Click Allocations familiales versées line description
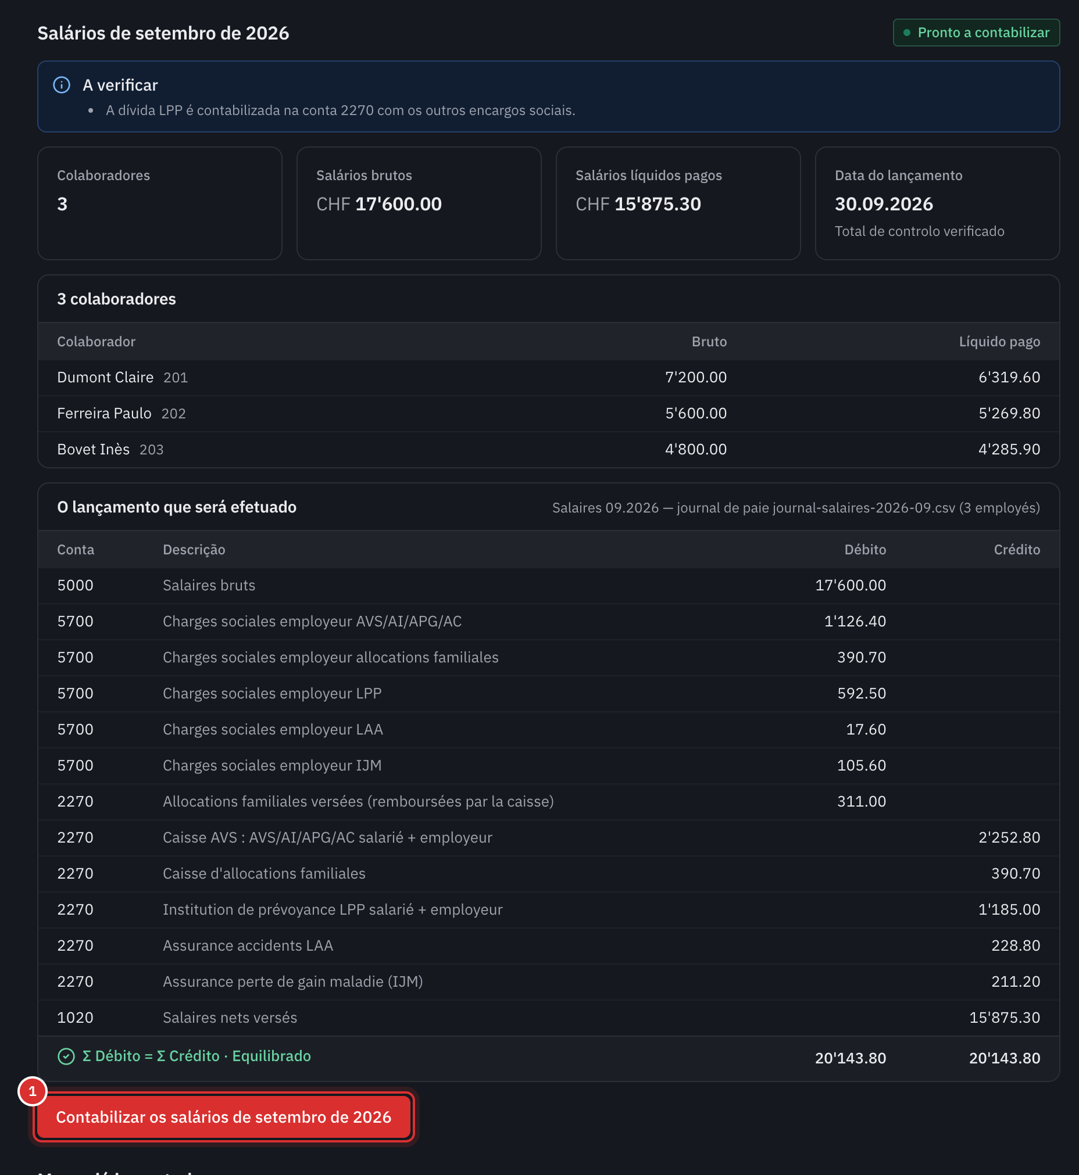Viewport: 1079px width, 1175px height. click(x=359, y=802)
